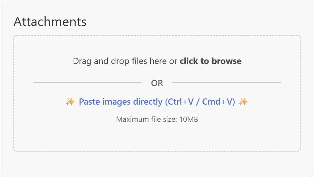The height and width of the screenshot is (180, 316).
Task: Click the "10MB" size limit value
Action: (189, 119)
